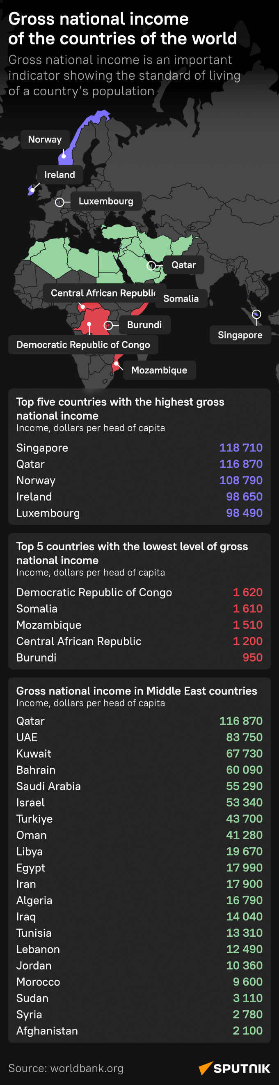The height and width of the screenshot is (1085, 279).
Task: Click the Central African Republic label
Action: point(103,293)
